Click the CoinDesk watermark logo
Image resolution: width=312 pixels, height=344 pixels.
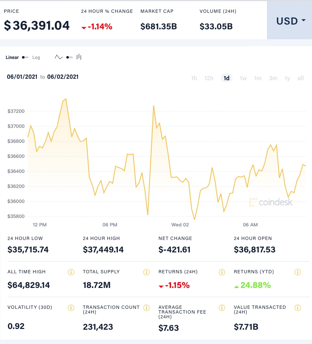click(x=272, y=201)
